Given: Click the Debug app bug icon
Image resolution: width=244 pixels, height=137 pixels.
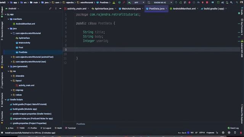Looking at the screenshot, I should 189,3.
